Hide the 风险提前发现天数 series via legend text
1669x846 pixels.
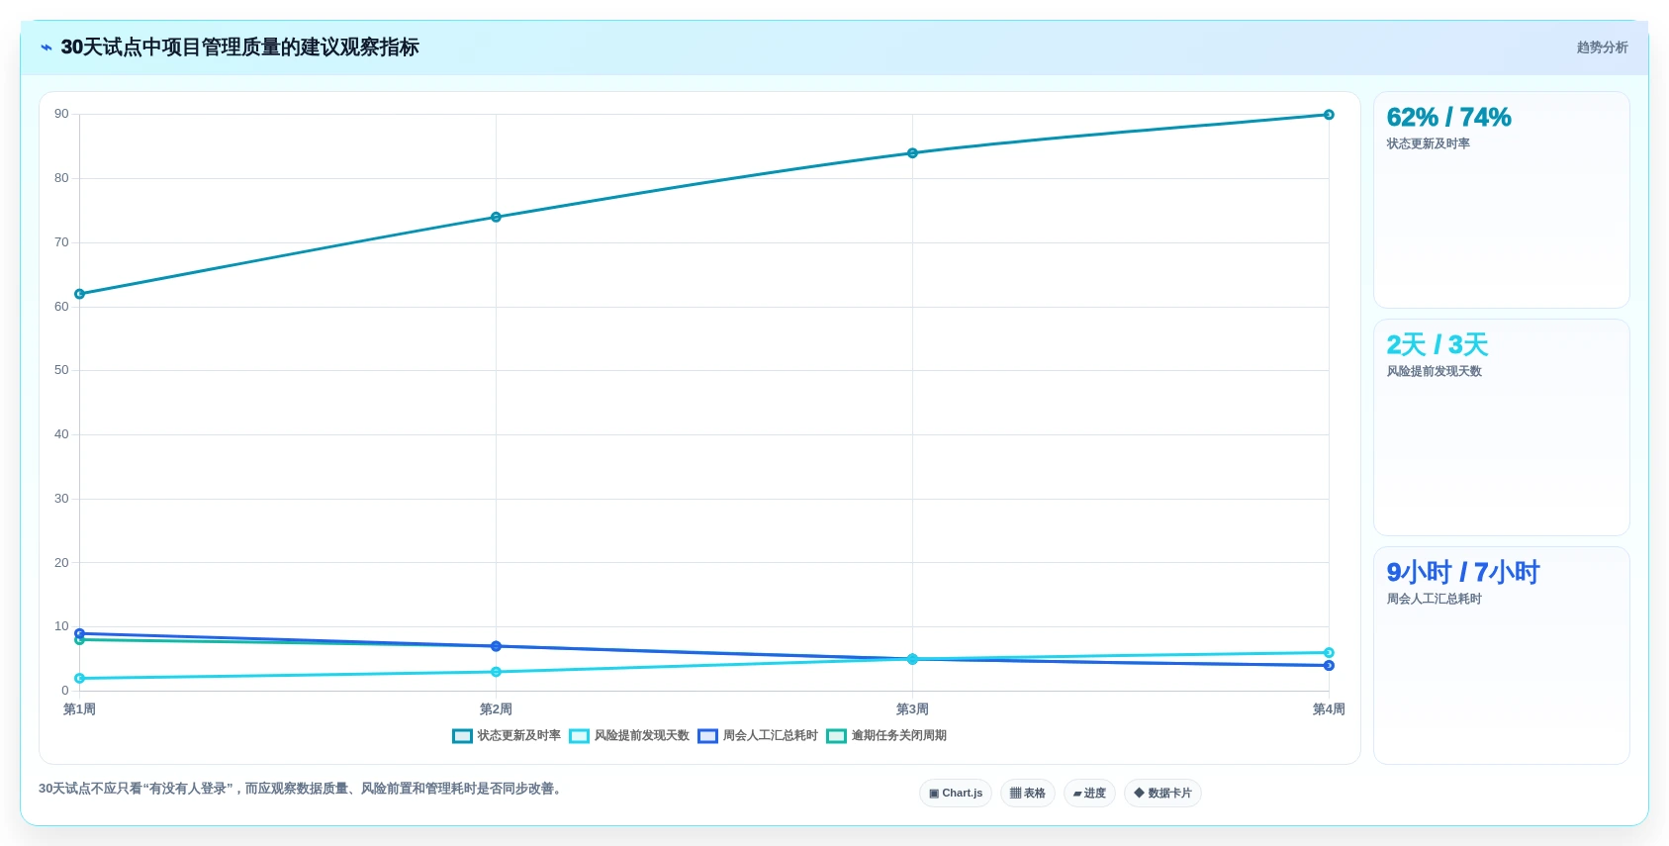pyautogui.click(x=641, y=736)
